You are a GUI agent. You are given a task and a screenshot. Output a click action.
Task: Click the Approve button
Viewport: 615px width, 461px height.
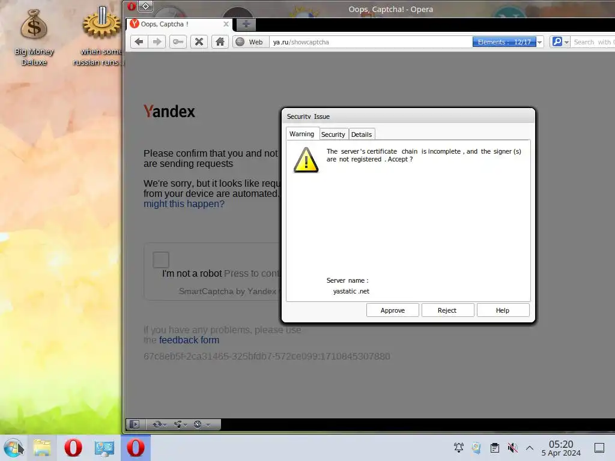point(393,310)
